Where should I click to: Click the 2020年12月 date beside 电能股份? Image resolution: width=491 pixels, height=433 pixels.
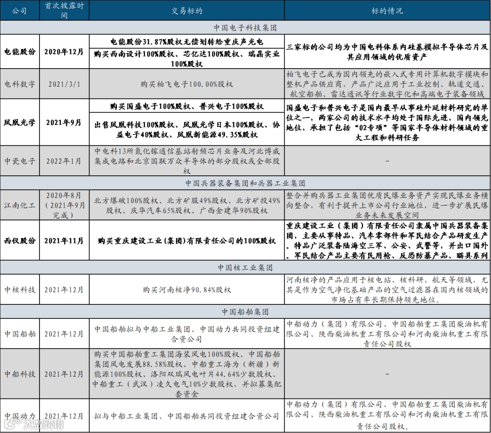coord(64,52)
